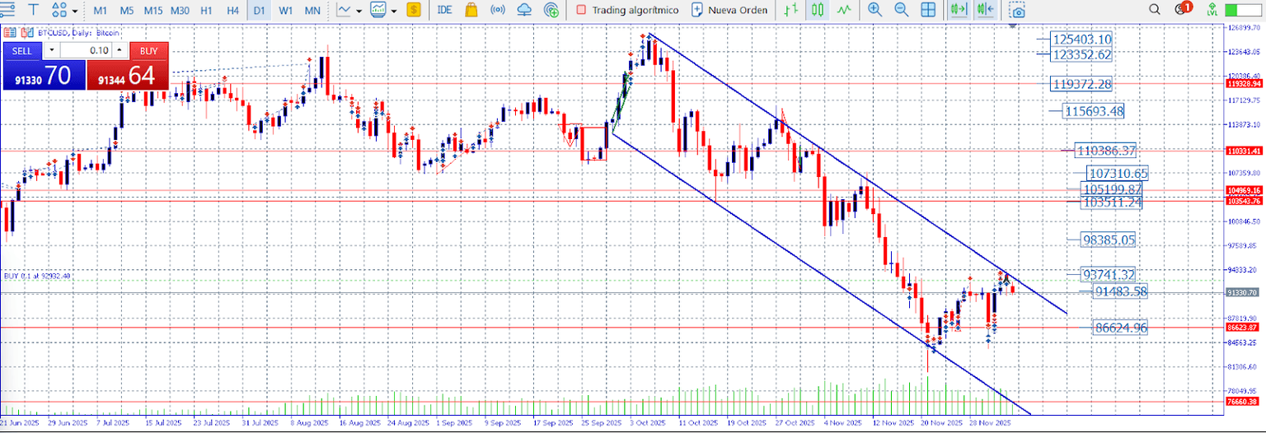Take a chart screenshot with camera icon
This screenshot has width=1266, height=433.
[1019, 10]
